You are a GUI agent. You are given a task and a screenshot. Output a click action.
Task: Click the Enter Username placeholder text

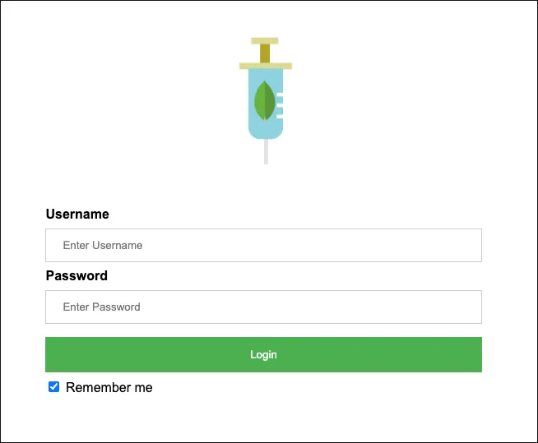pyautogui.click(x=103, y=245)
